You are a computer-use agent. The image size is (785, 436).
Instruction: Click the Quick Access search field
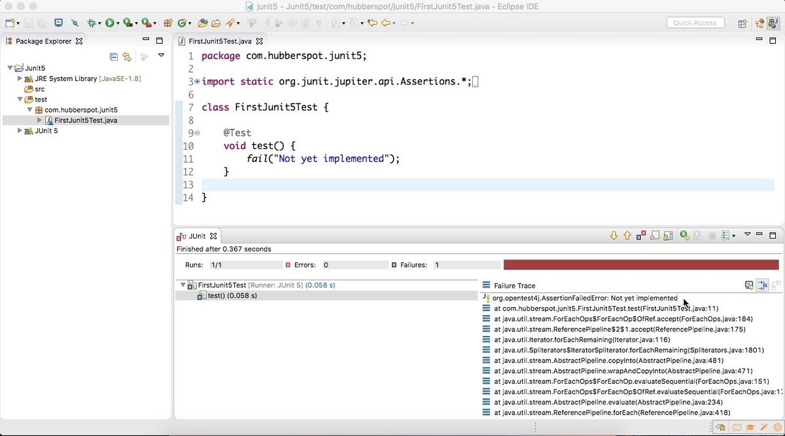[x=695, y=23]
